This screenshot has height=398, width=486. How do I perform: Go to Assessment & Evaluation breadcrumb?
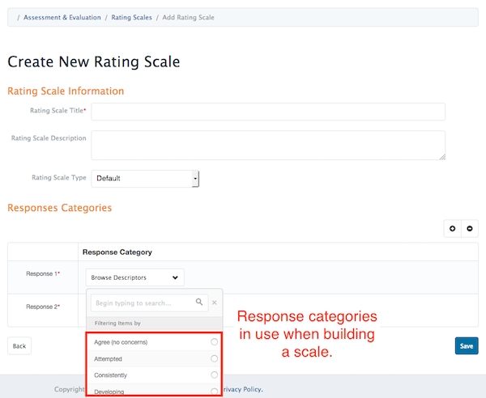tap(62, 17)
